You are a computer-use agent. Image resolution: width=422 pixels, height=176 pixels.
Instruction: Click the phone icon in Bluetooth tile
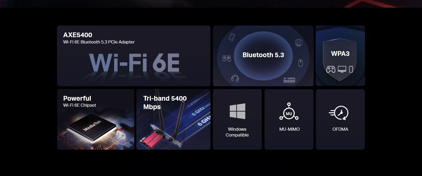232,37
